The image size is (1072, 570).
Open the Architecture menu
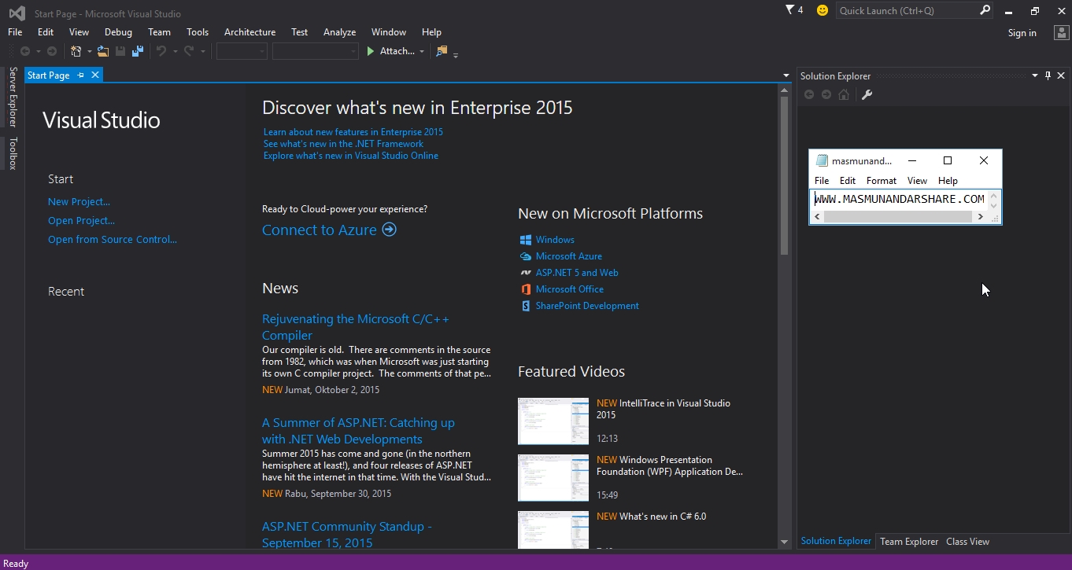point(250,32)
